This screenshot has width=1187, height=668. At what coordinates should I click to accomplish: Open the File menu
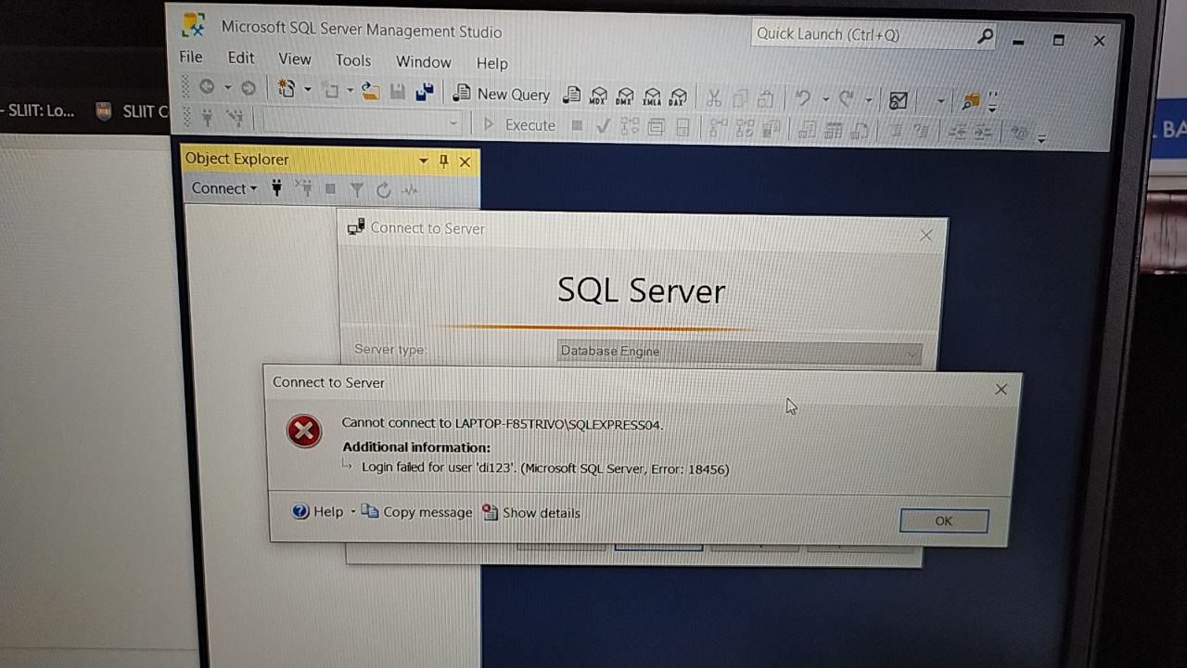click(190, 57)
